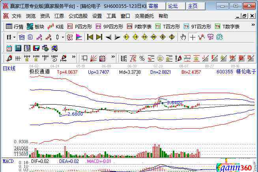Open the notepad list icon
Screen dimensions: 258x172
[x=27, y=48]
